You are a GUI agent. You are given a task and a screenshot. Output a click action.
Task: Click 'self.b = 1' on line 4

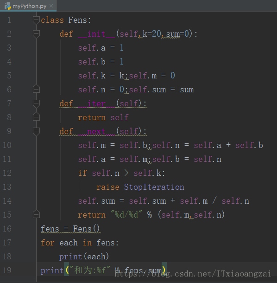tap(101, 62)
